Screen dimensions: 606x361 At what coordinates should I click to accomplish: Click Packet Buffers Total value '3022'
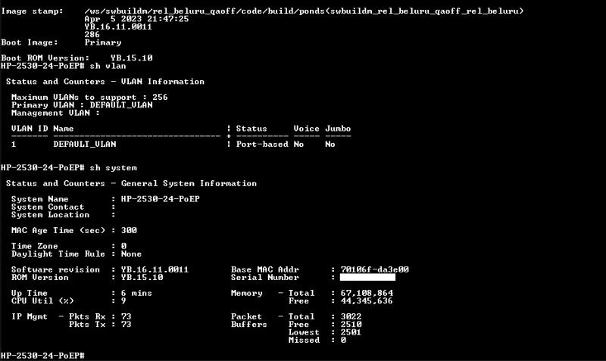coord(351,316)
